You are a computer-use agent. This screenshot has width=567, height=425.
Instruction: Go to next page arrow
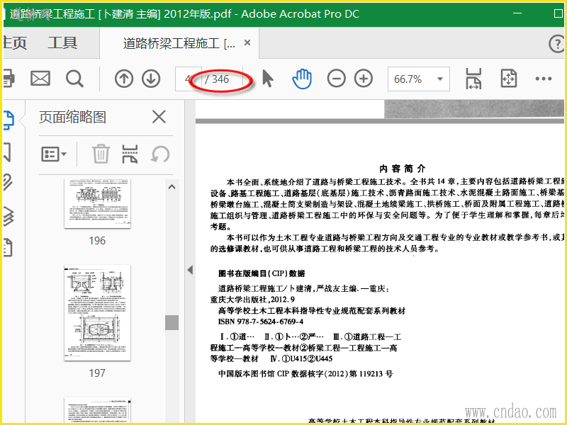[151, 79]
